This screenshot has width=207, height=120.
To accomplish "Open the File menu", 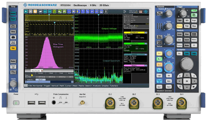I will pyautogui.click(x=30, y=86).
